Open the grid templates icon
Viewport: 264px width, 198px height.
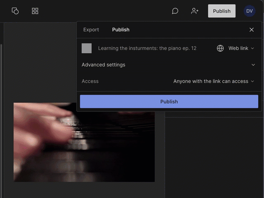point(35,11)
